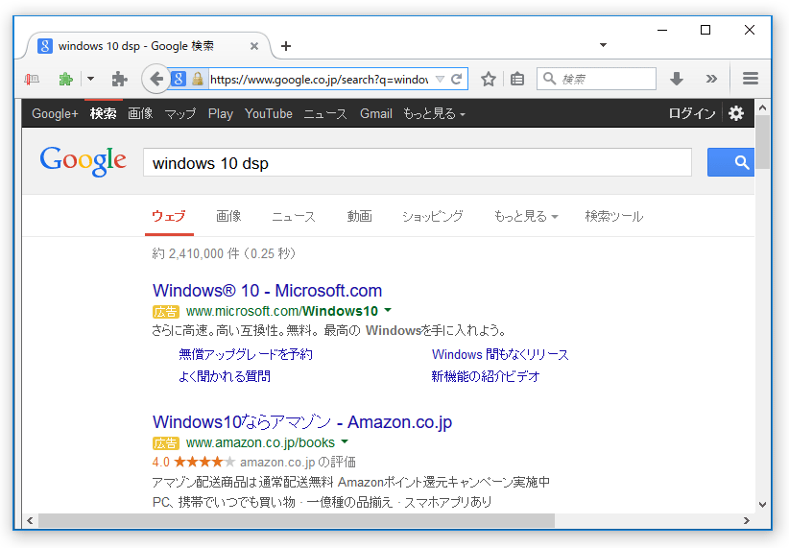Open 新機能の紹介ビデオ link
The image size is (789, 548).
point(486,376)
